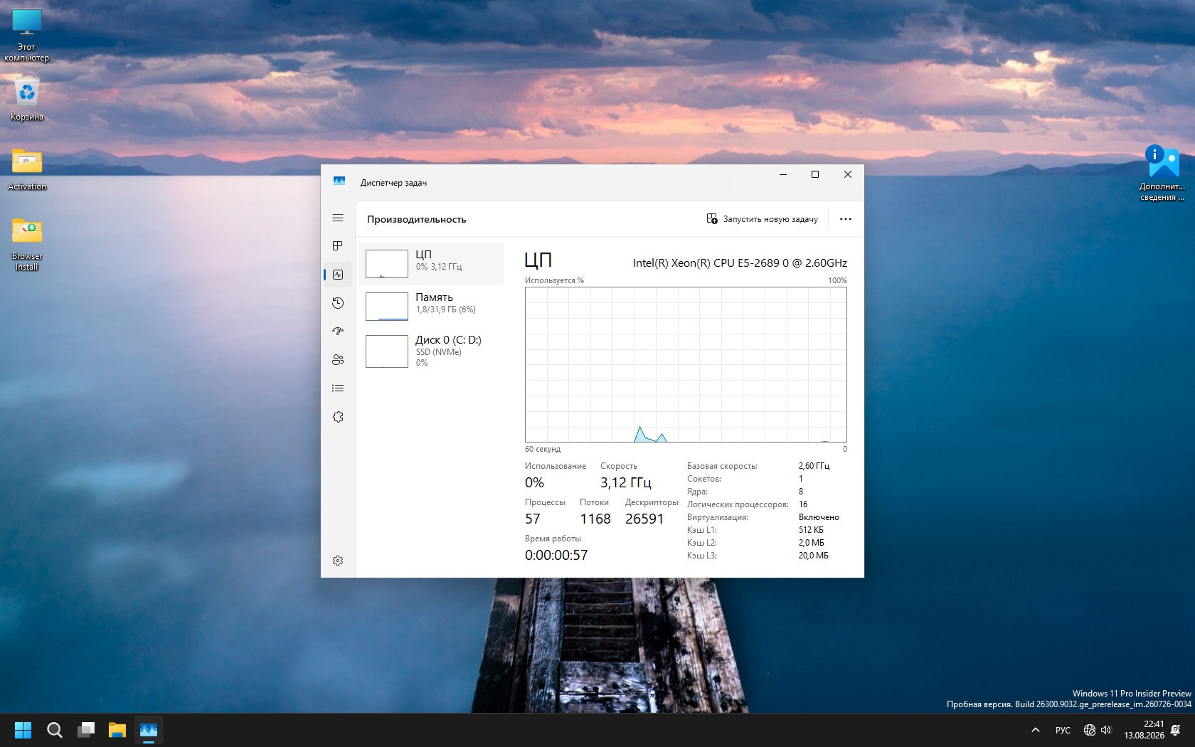1195x747 pixels.
Task: Open the Windows Start menu
Action: tap(23, 730)
